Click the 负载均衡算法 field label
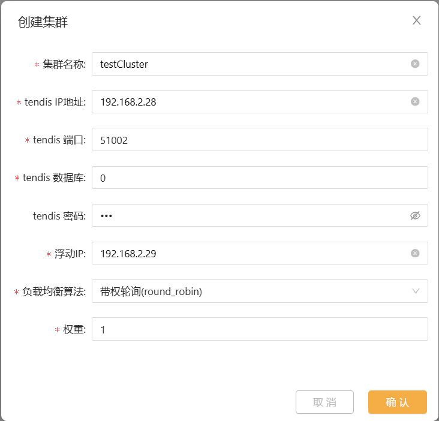The height and width of the screenshot is (421, 439). coord(54,291)
